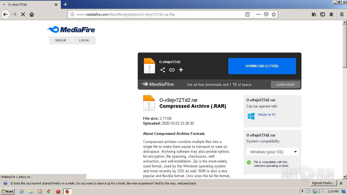The height and width of the screenshot is (195, 347).
Task: Click the orange RAR file icon in download box
Action: click(149, 66)
